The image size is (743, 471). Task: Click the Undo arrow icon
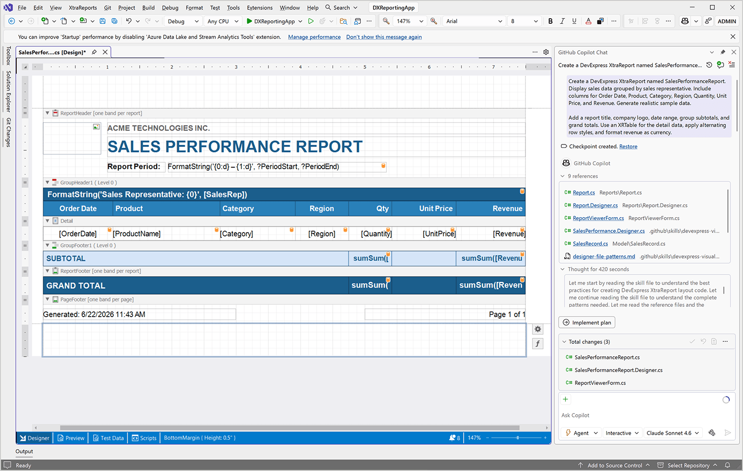129,21
